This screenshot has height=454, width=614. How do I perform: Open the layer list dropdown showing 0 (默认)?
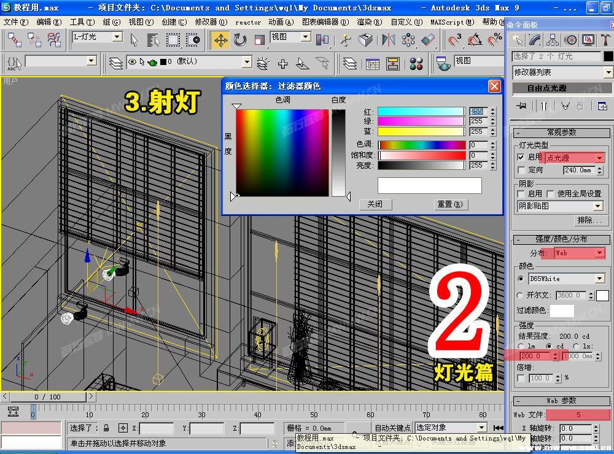[x=247, y=62]
